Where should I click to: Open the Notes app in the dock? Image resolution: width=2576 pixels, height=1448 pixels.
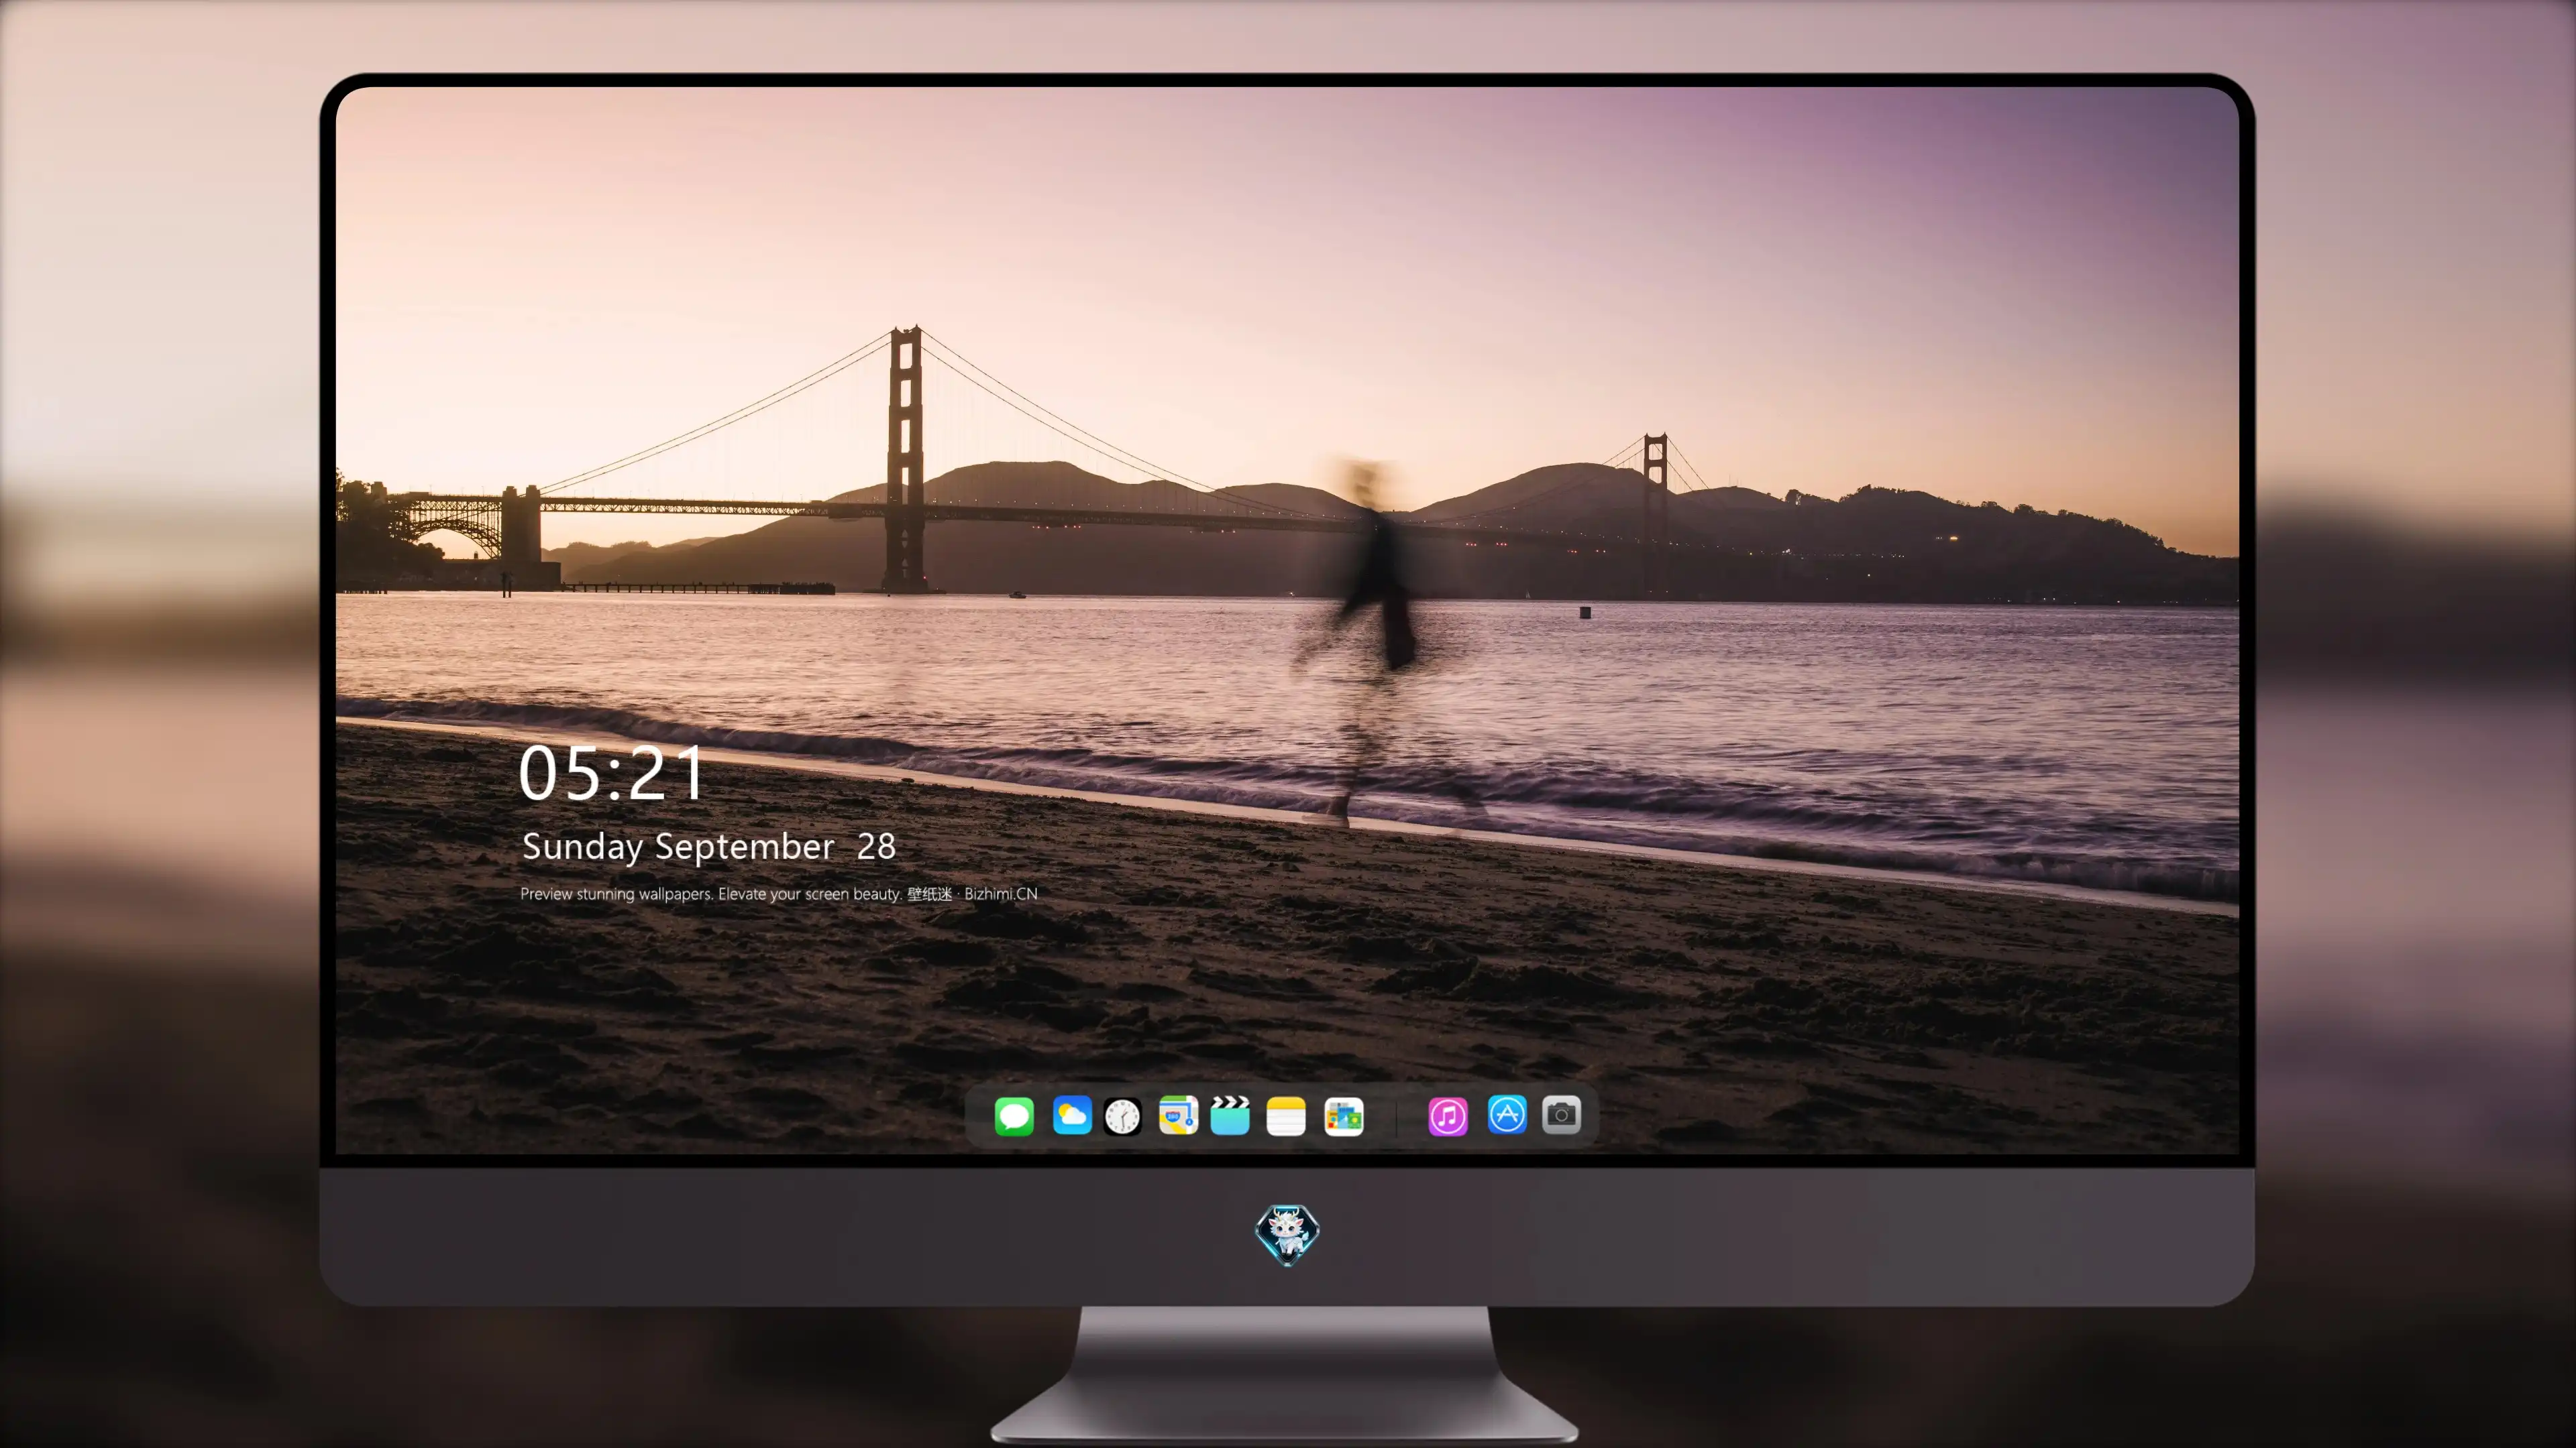(1286, 1115)
